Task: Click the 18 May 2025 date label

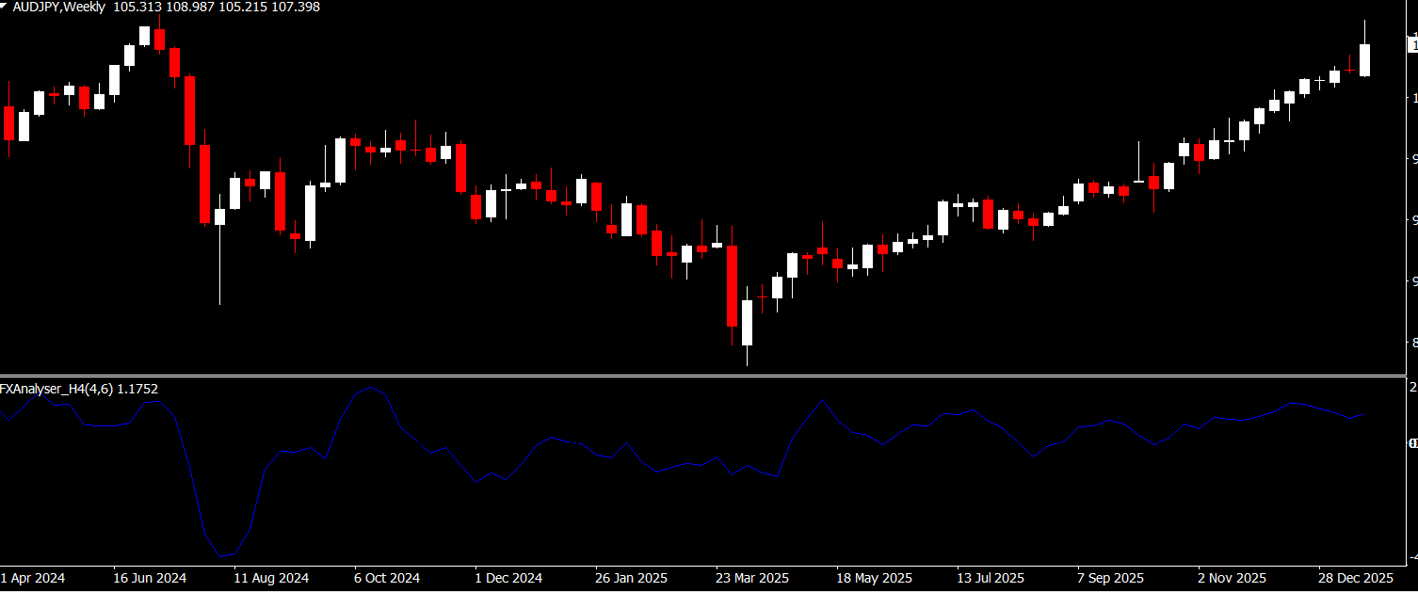Action: click(x=875, y=578)
